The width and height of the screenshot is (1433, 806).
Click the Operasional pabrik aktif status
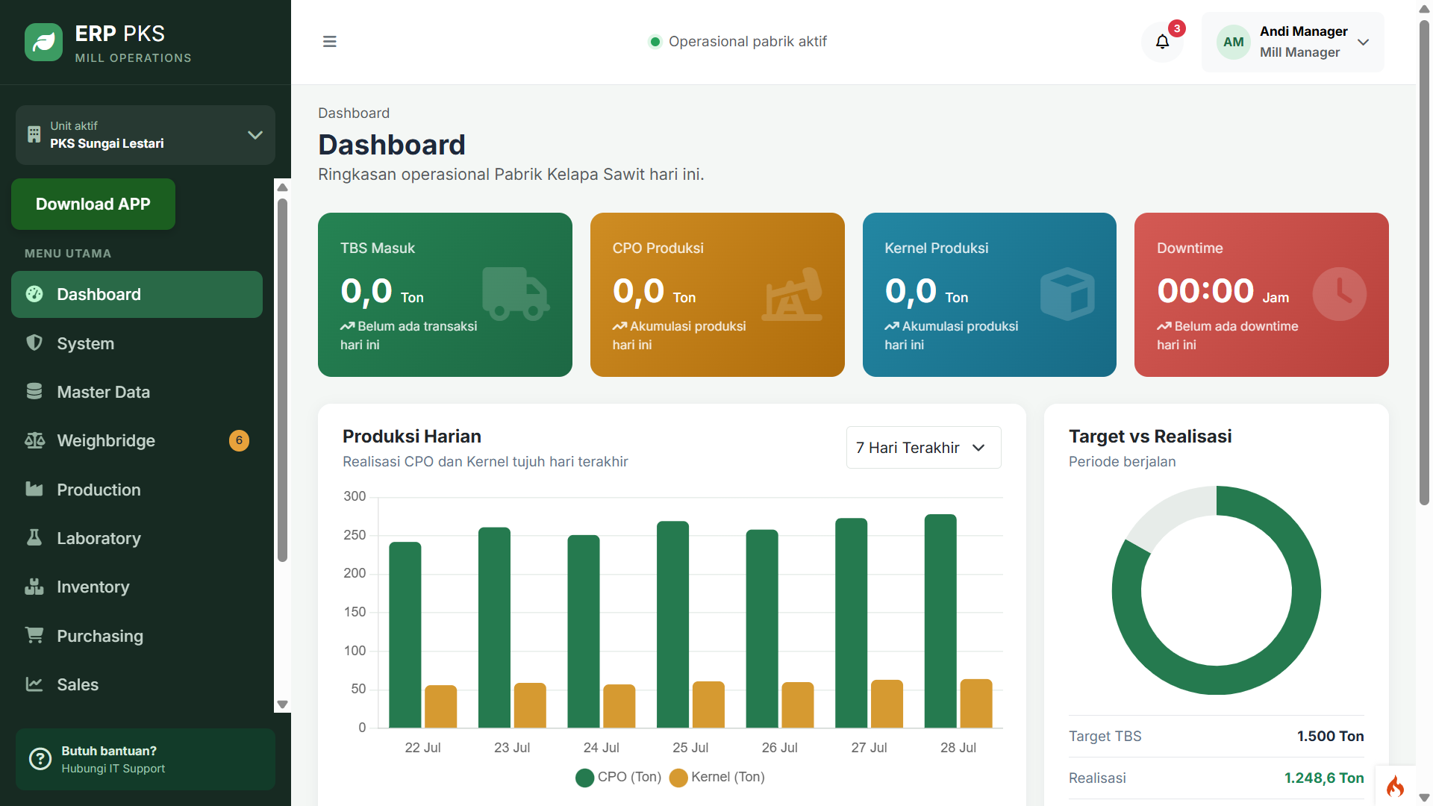tap(737, 42)
